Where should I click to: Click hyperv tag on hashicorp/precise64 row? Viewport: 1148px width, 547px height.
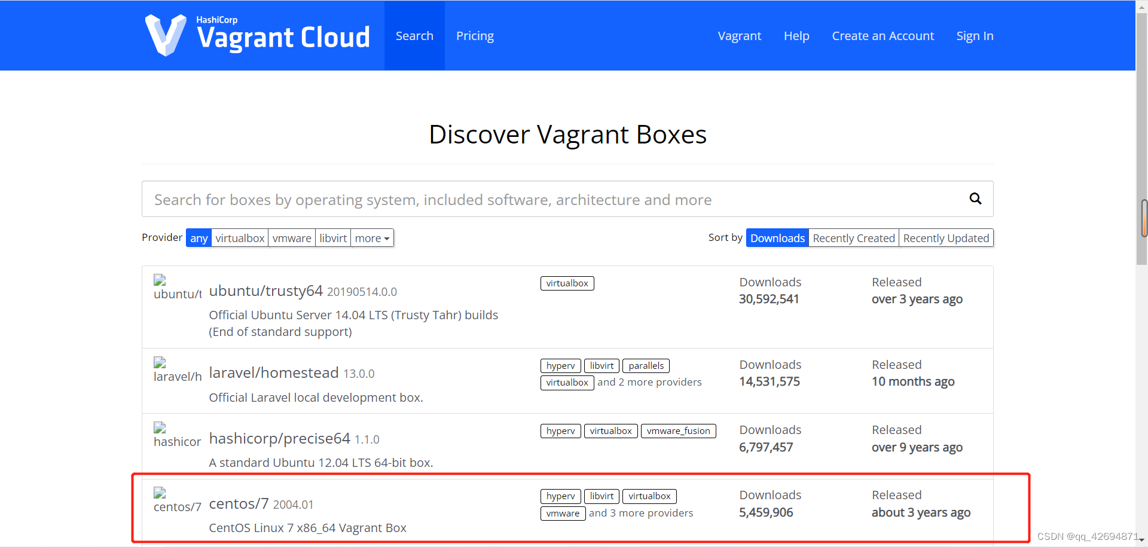pyautogui.click(x=560, y=431)
